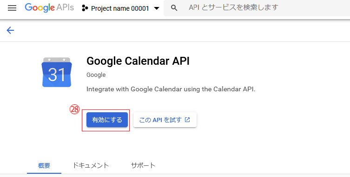
Task: Click the magnifying glass search icon
Action: (x=174, y=8)
